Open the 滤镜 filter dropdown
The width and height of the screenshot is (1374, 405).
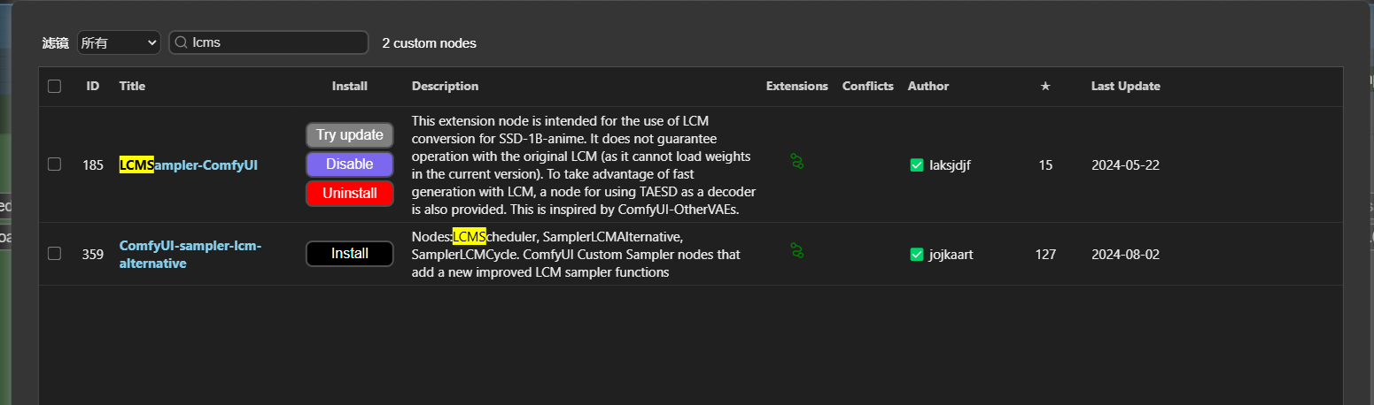(118, 42)
